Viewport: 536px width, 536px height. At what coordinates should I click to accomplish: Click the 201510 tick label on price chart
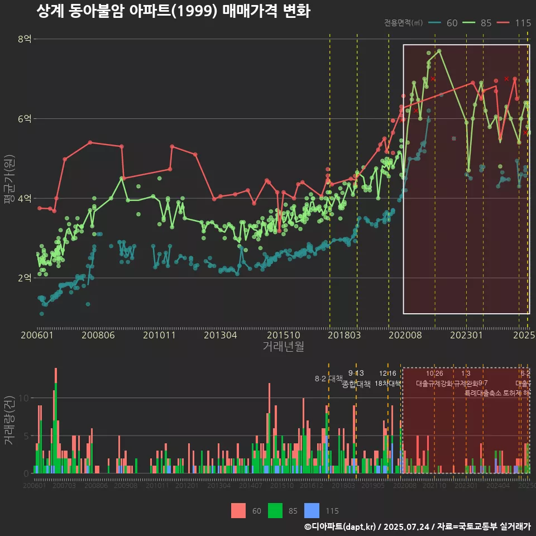284,335
